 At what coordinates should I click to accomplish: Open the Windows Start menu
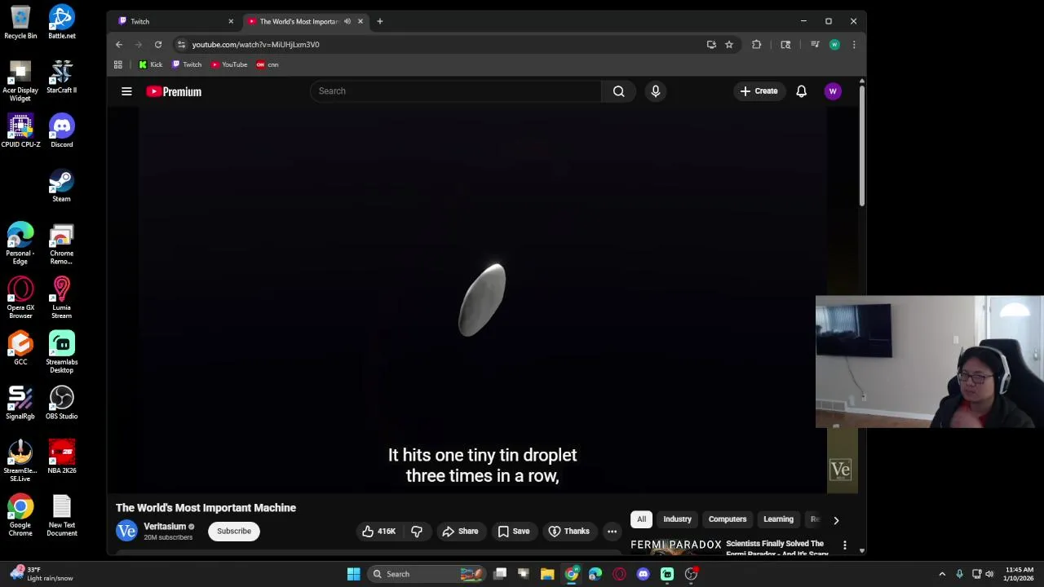(x=353, y=574)
